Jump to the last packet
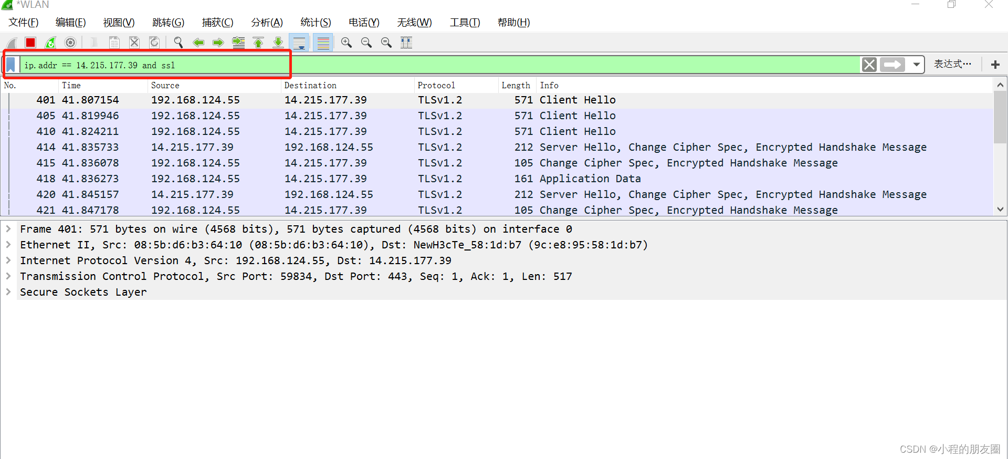Screen dimensions: 1008x459 point(278,43)
